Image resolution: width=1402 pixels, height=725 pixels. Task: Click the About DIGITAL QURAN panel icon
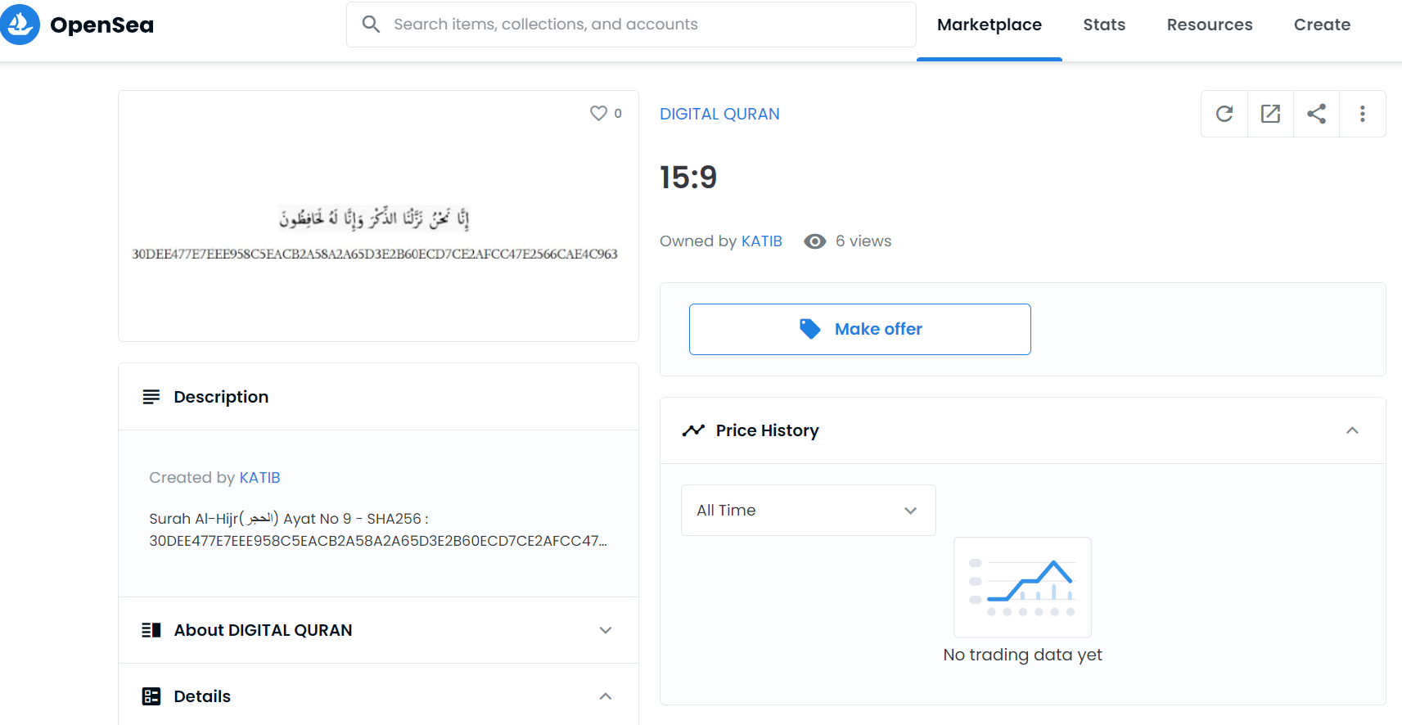pos(151,630)
